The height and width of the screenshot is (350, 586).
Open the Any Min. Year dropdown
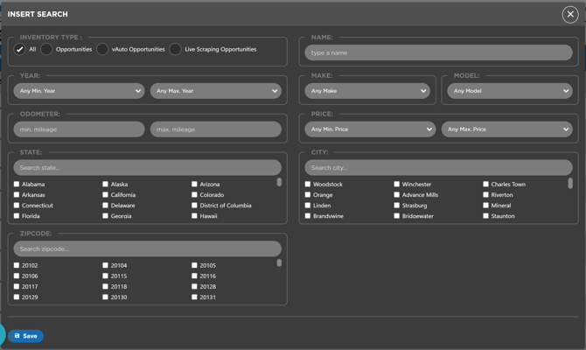(79, 91)
